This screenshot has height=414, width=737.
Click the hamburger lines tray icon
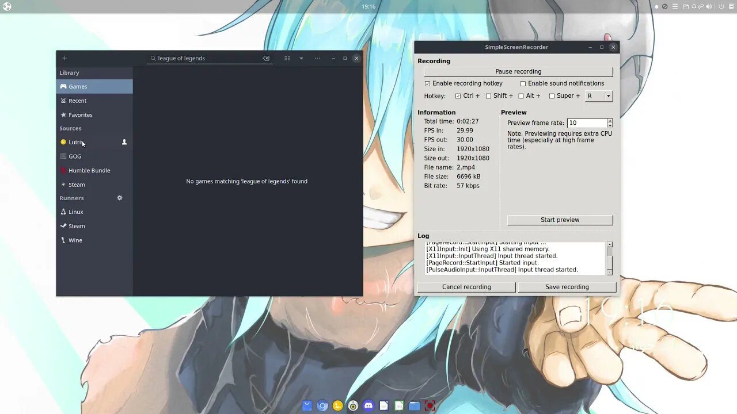point(675,7)
